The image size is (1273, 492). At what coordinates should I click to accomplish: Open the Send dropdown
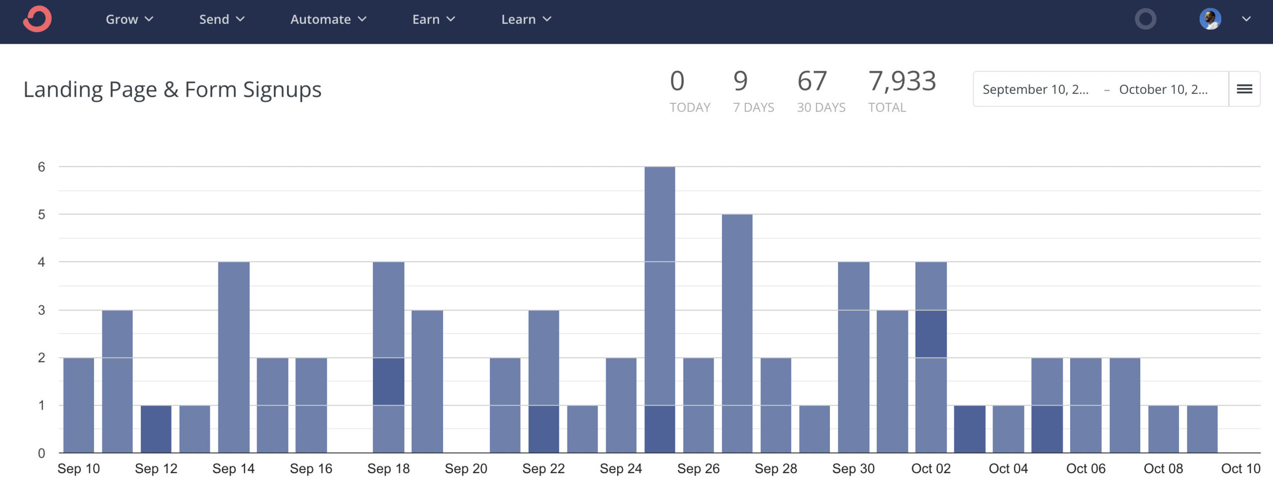(x=221, y=19)
